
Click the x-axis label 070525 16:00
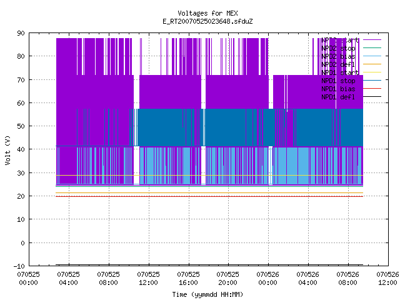click(189, 279)
